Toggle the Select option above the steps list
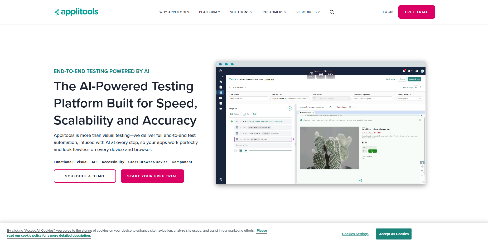 235,114
